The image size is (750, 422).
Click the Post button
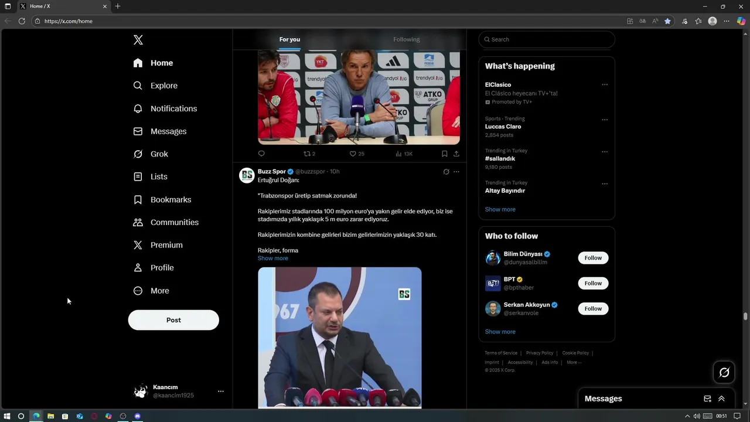pyautogui.click(x=173, y=320)
